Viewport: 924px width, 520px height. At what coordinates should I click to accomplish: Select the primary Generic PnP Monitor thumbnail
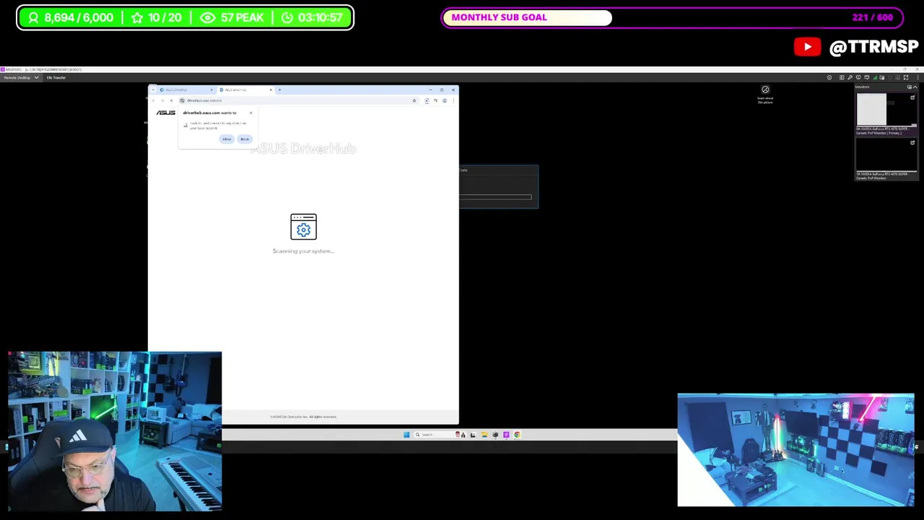click(886, 110)
